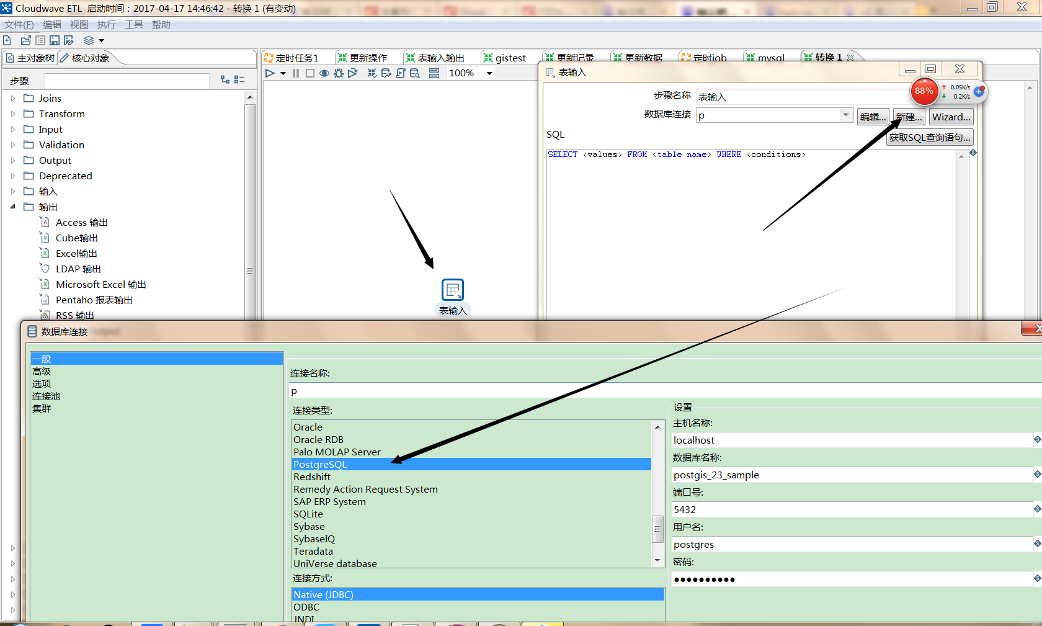Click the Wizard... button

coord(951,117)
